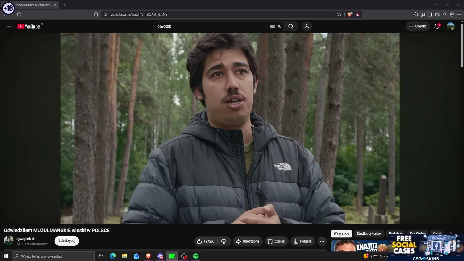The width and height of the screenshot is (464, 261).
Task: Open the Brave Wallet icon
Action: pyautogui.click(x=437, y=14)
